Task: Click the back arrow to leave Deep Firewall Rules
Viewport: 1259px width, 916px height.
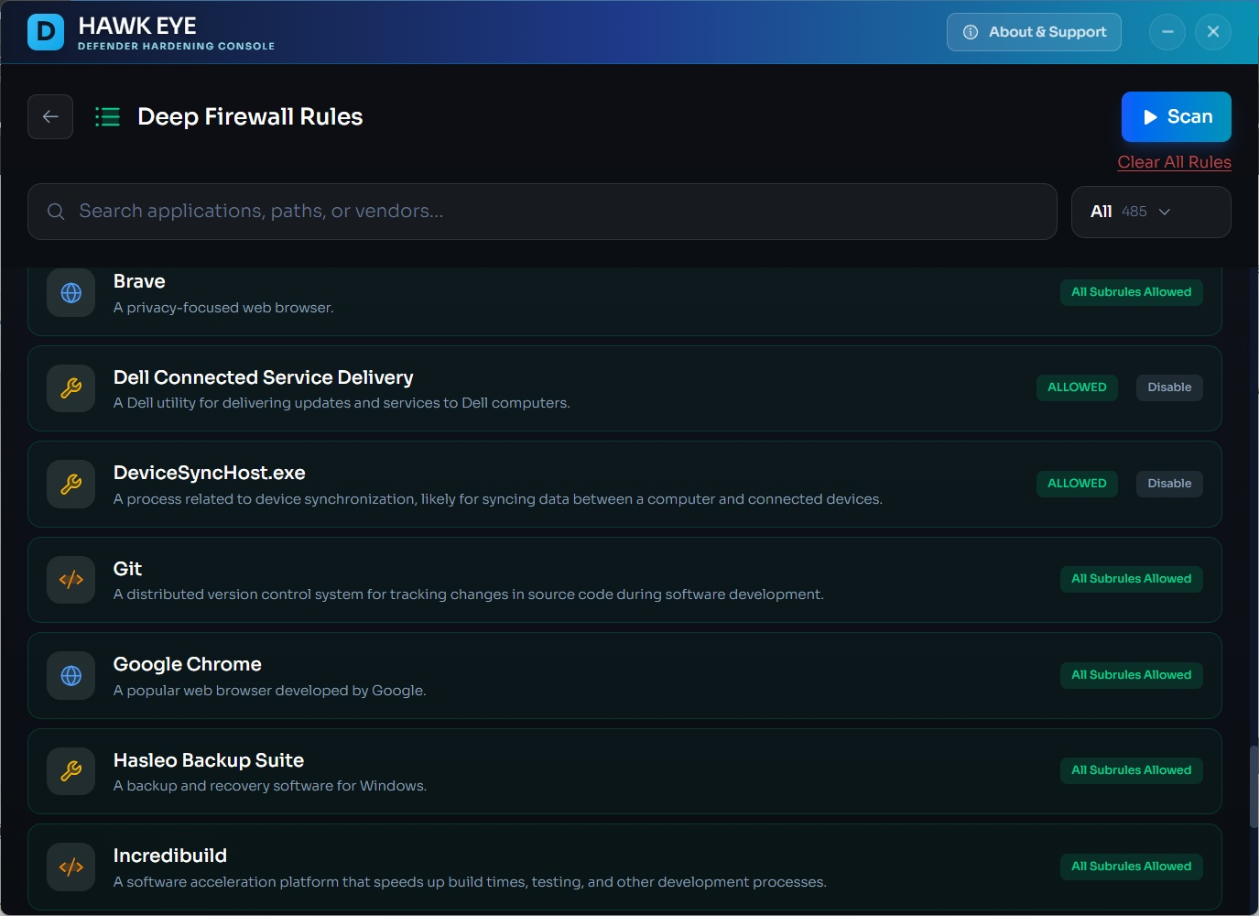Action: click(50, 116)
